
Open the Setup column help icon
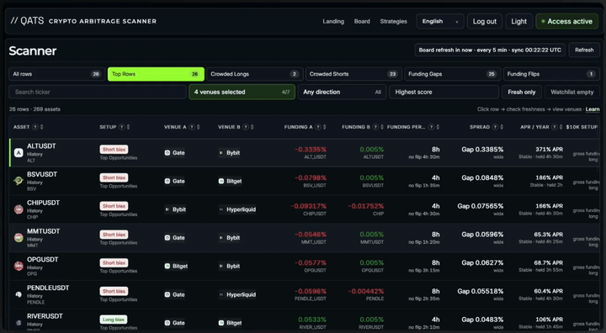122,127
